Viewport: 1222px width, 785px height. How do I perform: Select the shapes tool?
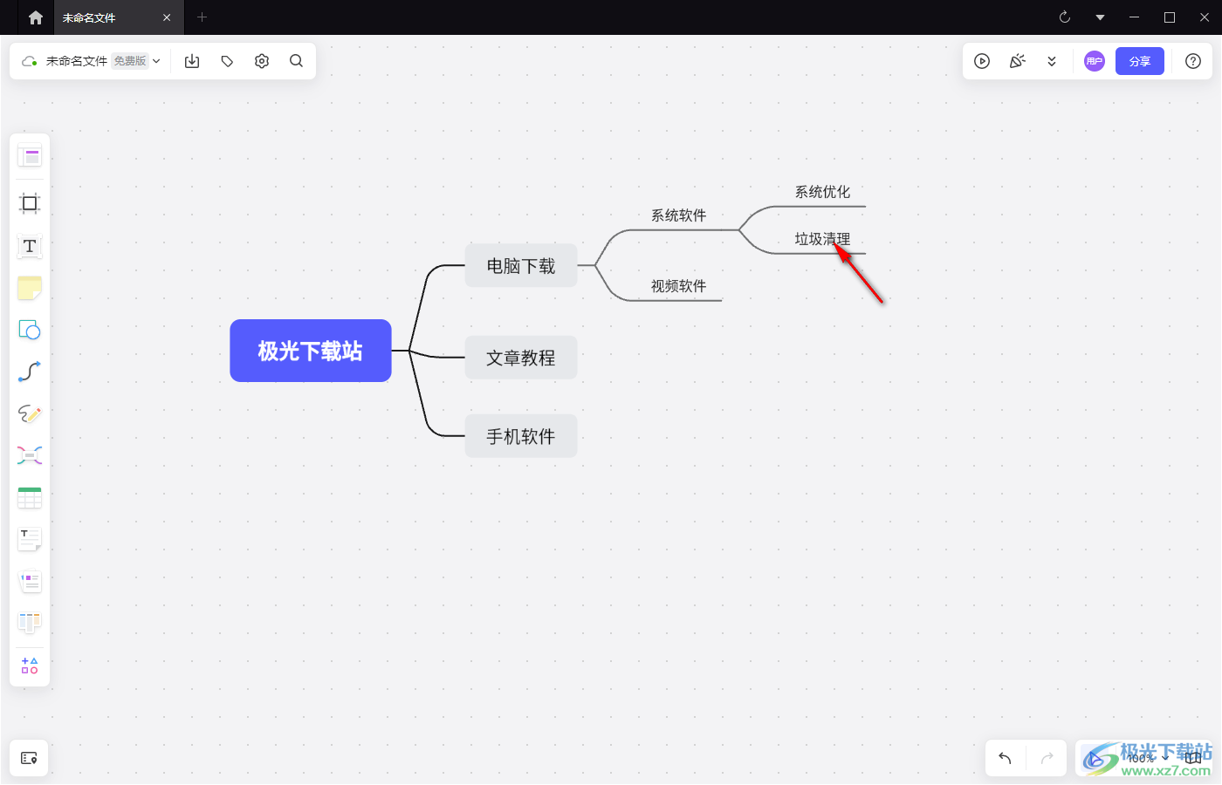tap(30, 330)
